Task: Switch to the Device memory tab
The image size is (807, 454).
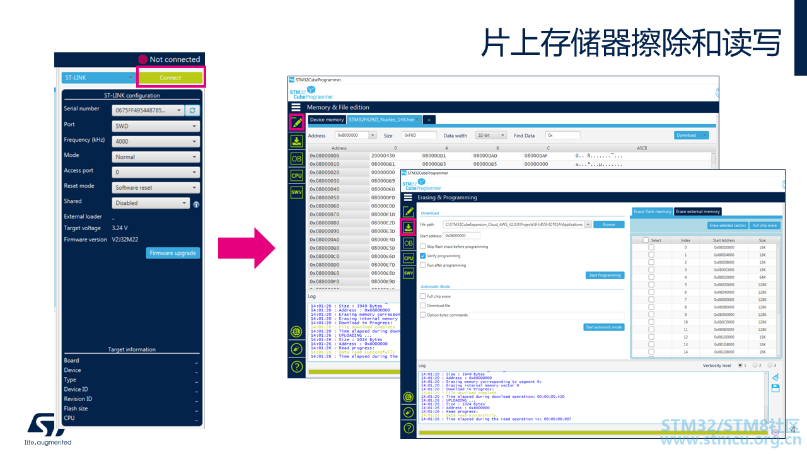Action: click(327, 120)
